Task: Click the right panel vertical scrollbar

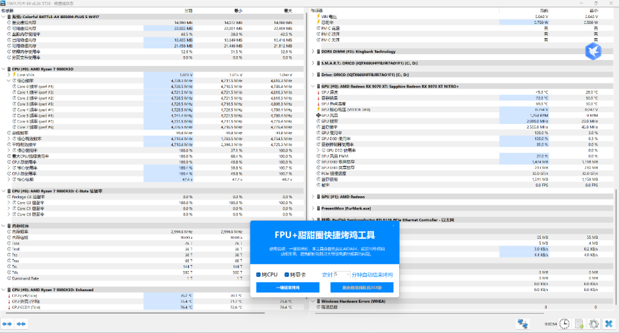Action: click(616, 248)
